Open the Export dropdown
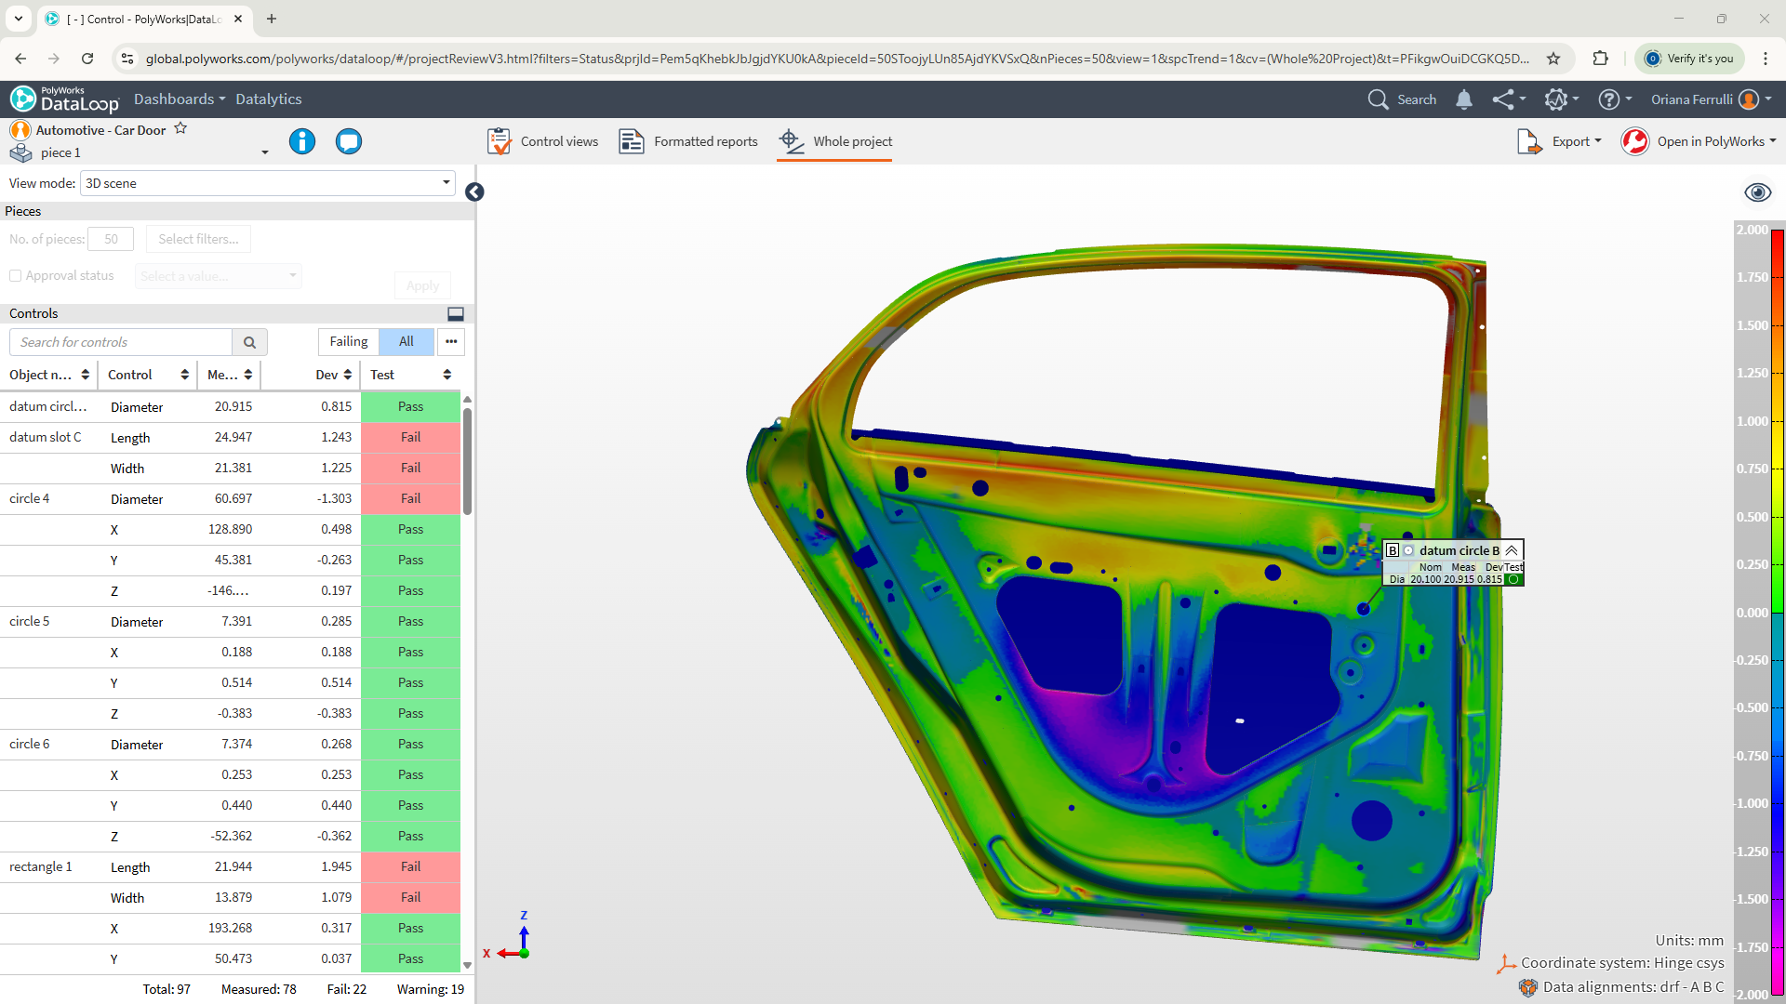 pos(1578,141)
